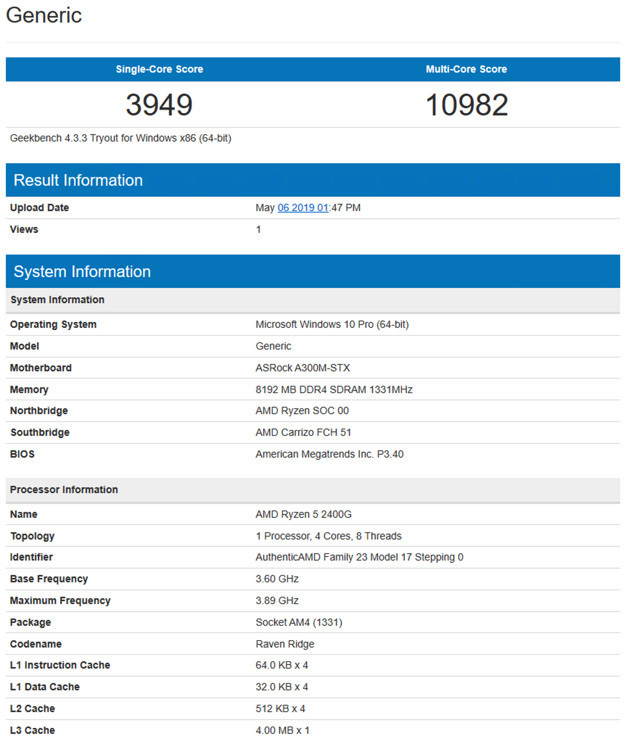Click the 'Geekbench 4.3.3 Tryout' version line

point(120,138)
